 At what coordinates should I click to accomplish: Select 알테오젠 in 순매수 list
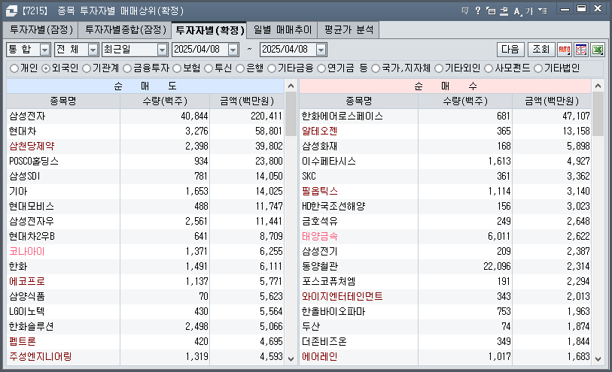[x=320, y=132]
